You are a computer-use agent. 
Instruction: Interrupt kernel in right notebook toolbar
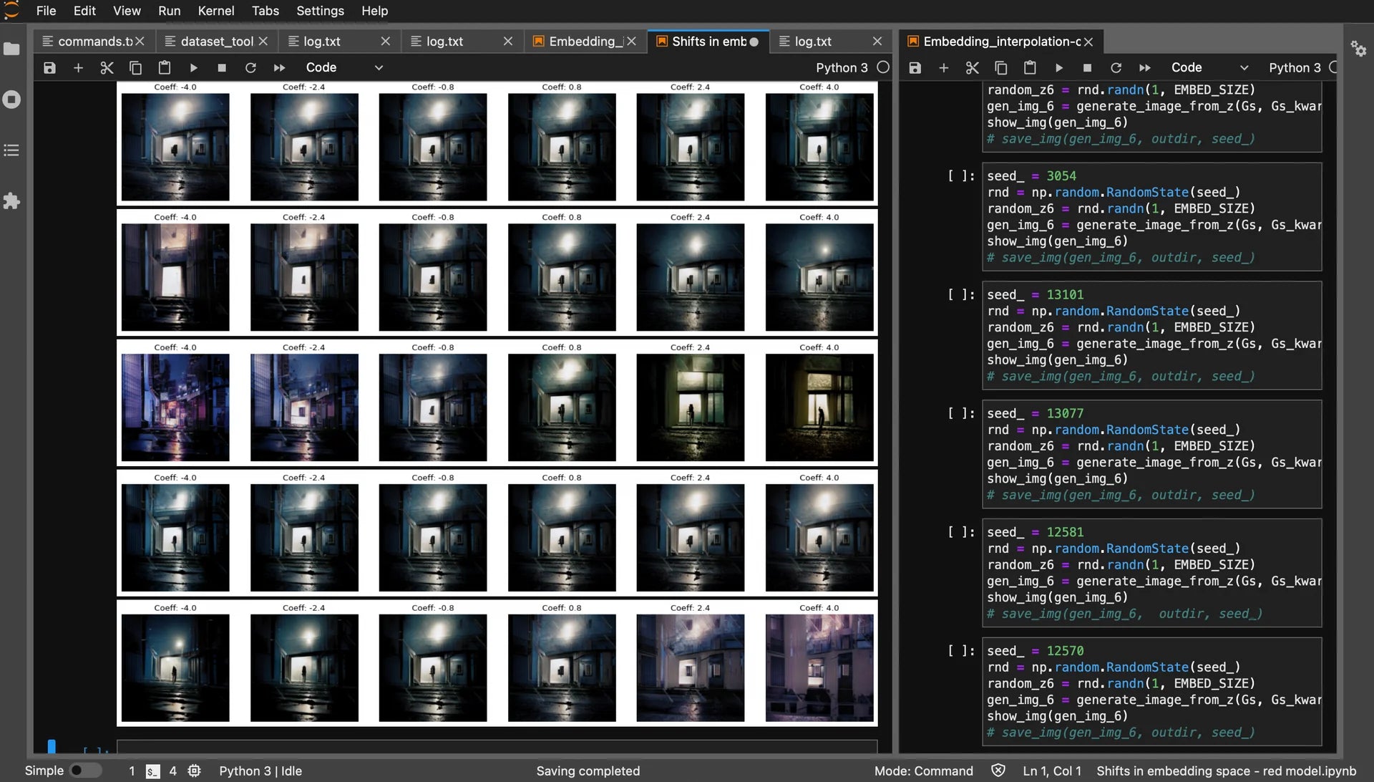click(x=1087, y=67)
